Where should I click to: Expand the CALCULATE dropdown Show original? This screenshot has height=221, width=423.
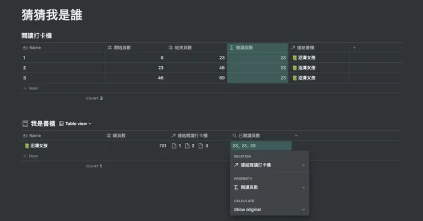(x=269, y=210)
